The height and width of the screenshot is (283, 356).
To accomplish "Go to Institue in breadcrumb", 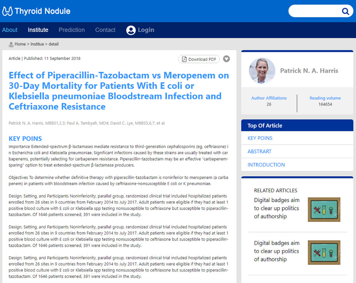I will click(x=37, y=44).
